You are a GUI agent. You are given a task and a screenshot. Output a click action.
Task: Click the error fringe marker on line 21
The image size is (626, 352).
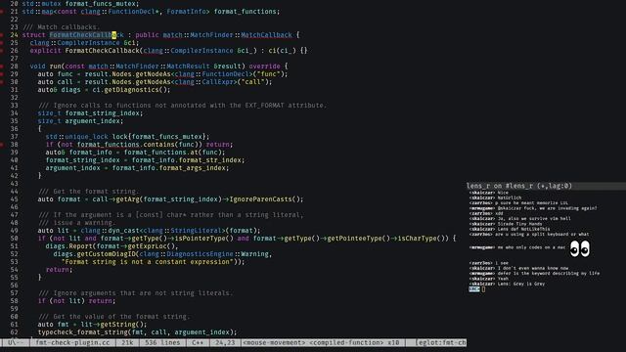tap(2, 12)
